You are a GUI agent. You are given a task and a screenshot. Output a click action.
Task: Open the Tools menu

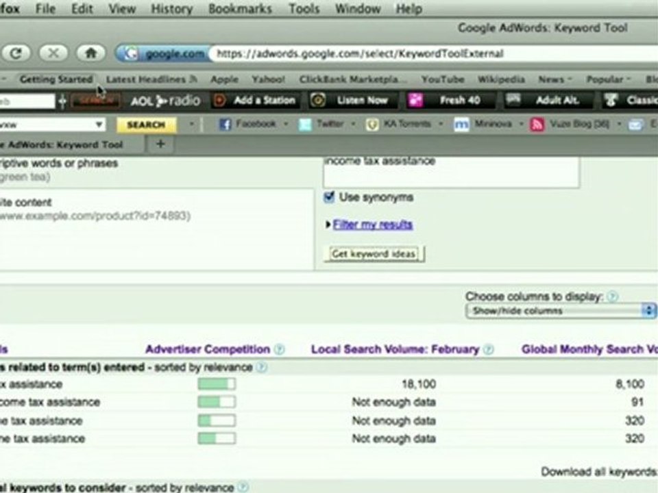(x=304, y=8)
